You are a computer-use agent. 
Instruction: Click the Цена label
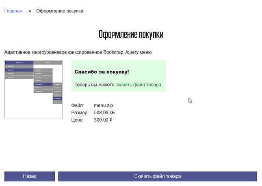click(x=77, y=120)
